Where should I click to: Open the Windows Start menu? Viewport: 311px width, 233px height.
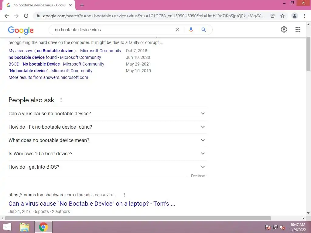(7, 227)
